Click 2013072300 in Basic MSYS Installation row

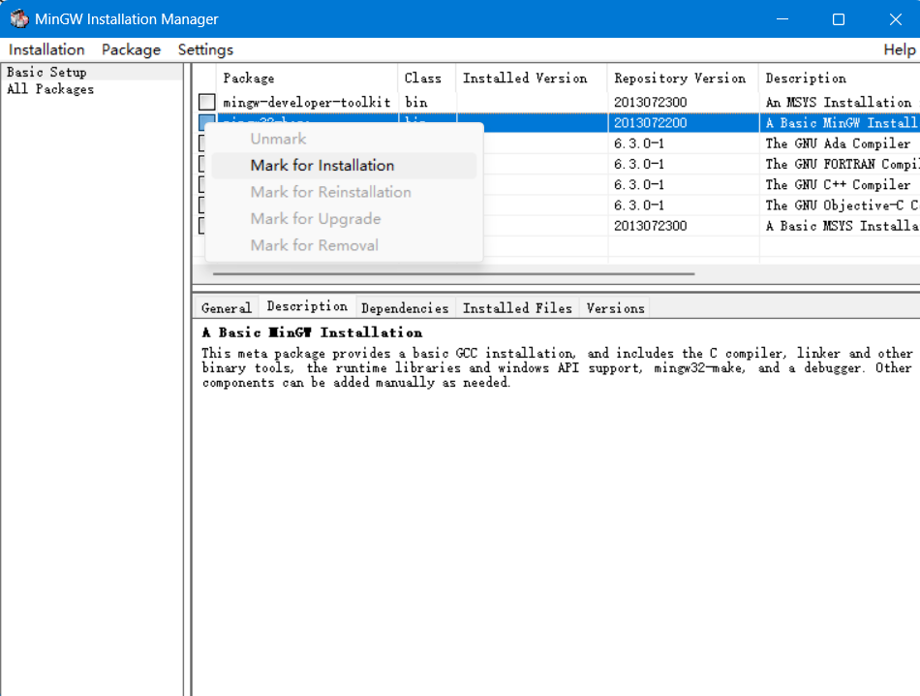click(650, 226)
